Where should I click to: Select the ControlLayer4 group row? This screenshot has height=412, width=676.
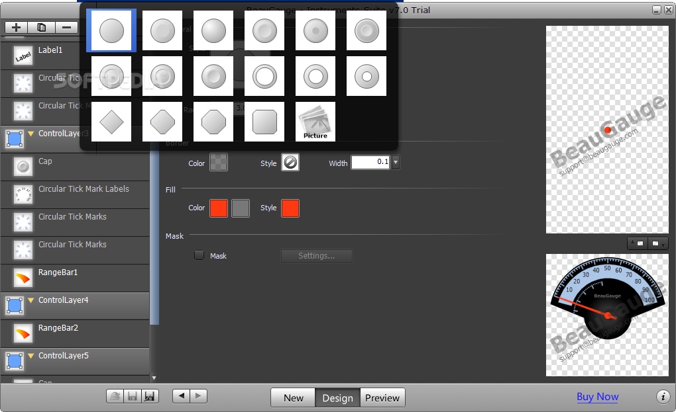tap(75, 306)
